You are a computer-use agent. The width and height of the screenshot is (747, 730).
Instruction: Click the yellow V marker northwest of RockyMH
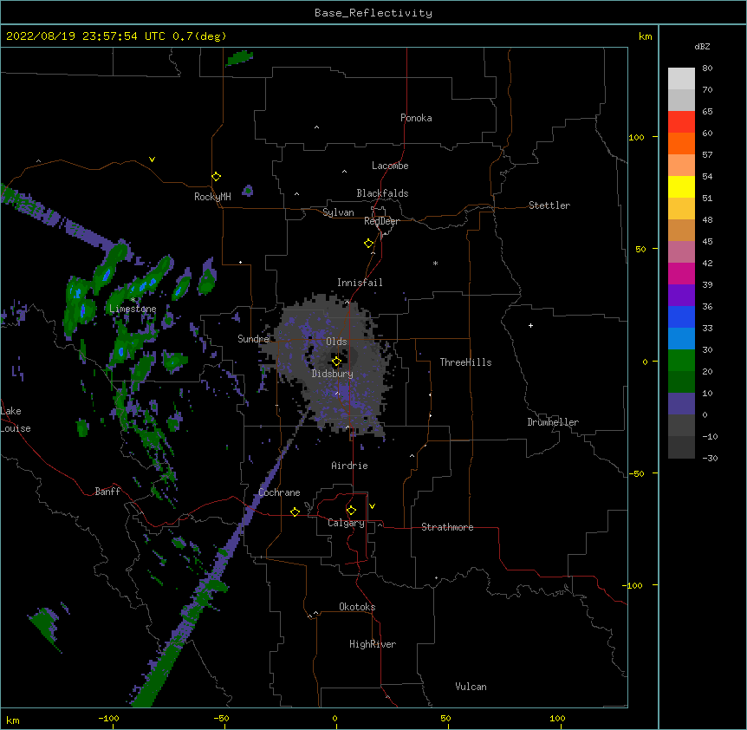tap(152, 160)
